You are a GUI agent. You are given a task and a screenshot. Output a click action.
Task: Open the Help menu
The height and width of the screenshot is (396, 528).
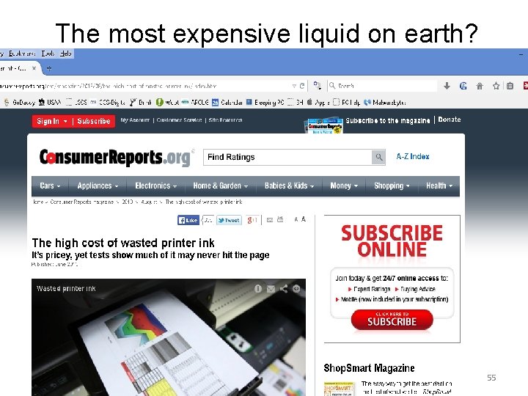pos(66,54)
